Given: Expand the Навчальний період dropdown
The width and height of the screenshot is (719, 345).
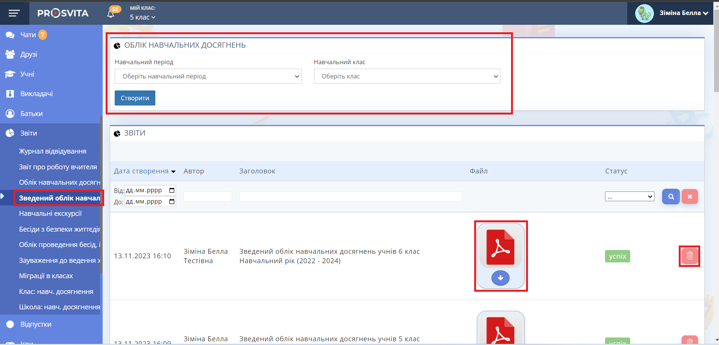Looking at the screenshot, I should 208,76.
